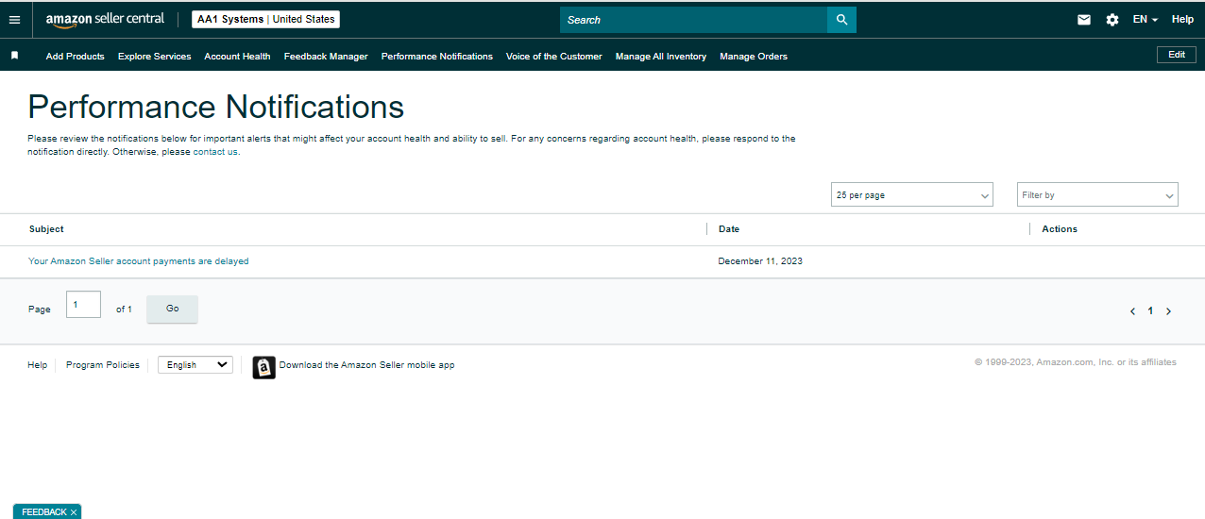Click the search magnifier button
The image size is (1205, 519).
click(841, 20)
